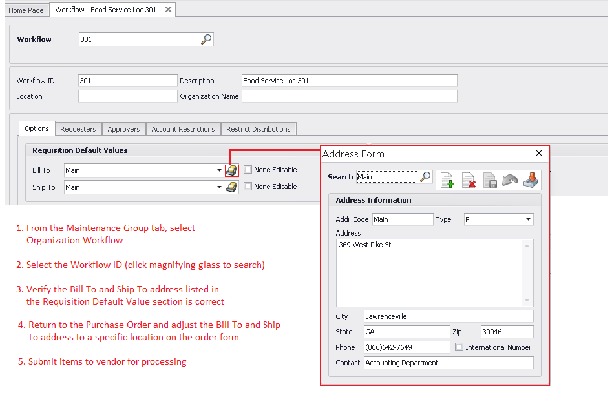Click the City input field
The image size is (612, 406).
[448, 316]
